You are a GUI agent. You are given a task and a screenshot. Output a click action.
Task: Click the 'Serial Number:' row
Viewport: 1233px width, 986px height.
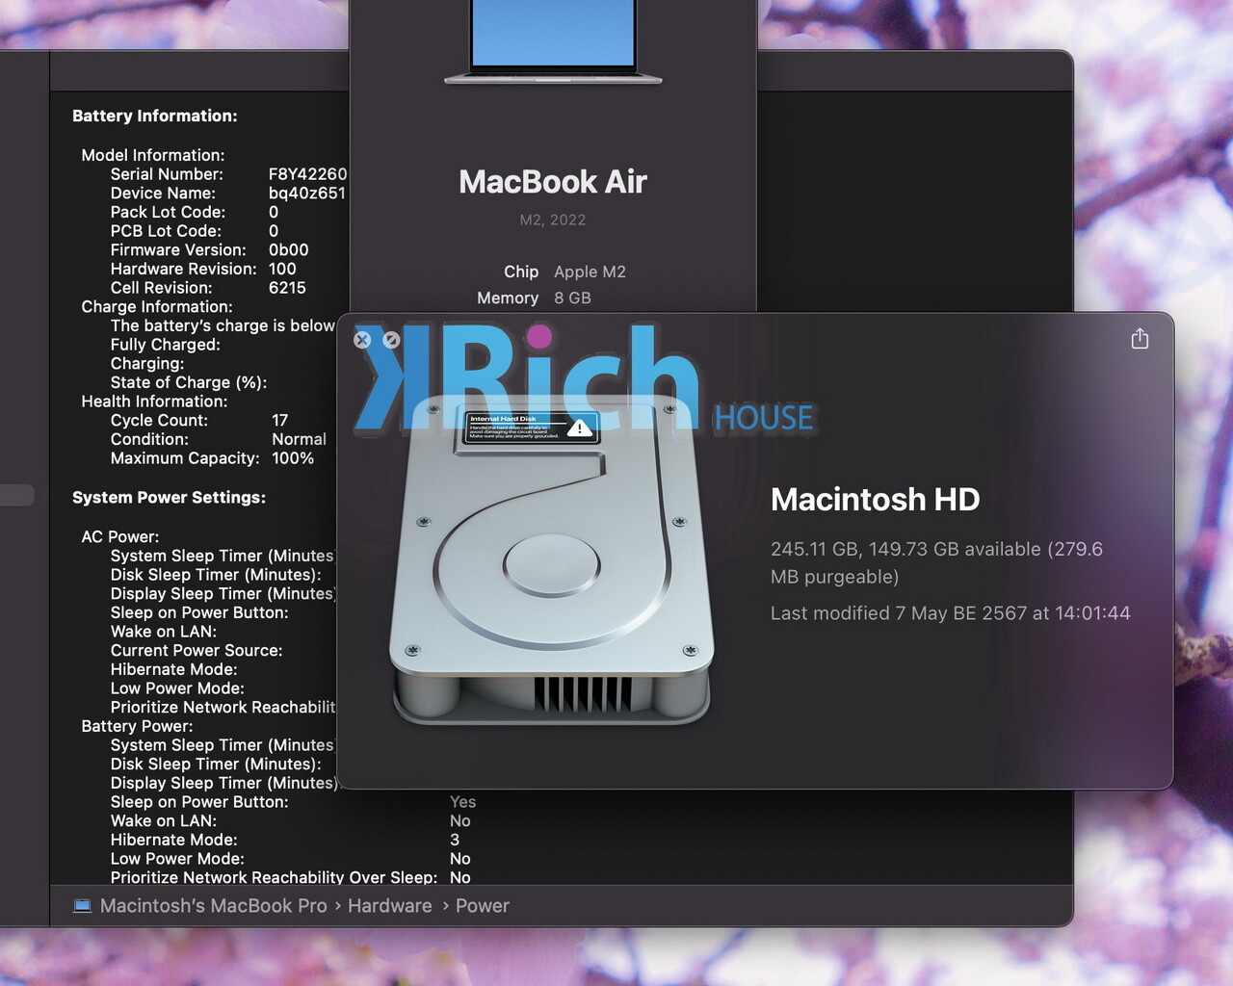point(228,174)
